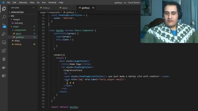
Task: Click headingAccentStyles declaration on line 14
Action: tap(70, 15)
